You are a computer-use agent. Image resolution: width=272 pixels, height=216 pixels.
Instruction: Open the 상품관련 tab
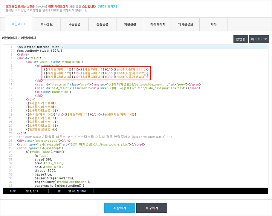(102, 24)
